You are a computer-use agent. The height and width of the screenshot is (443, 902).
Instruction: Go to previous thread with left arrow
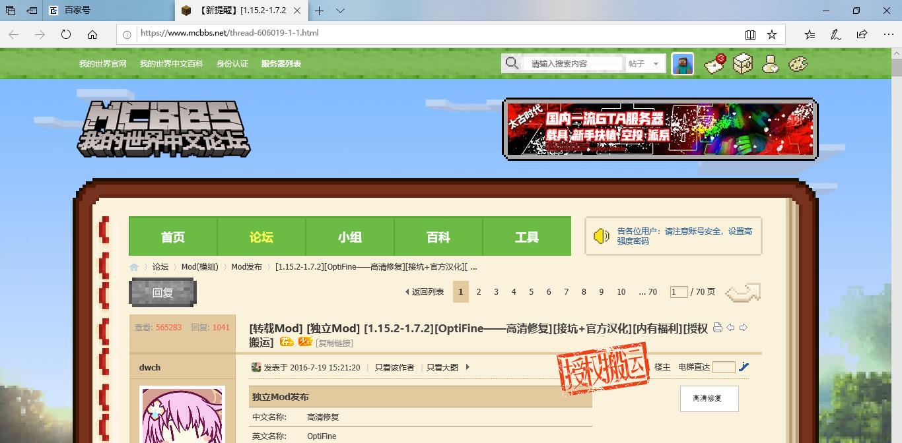pyautogui.click(x=730, y=328)
